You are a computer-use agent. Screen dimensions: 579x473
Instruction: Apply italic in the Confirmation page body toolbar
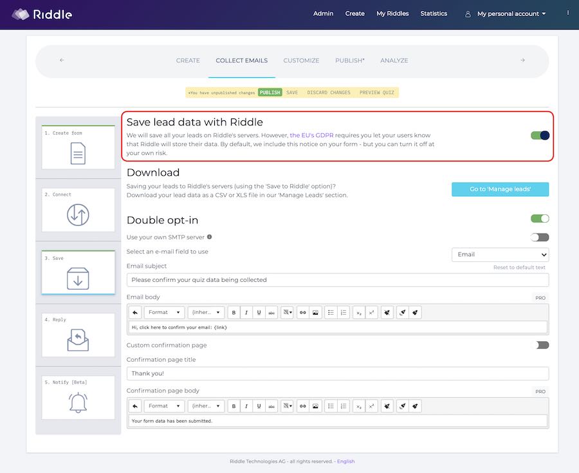(246, 406)
